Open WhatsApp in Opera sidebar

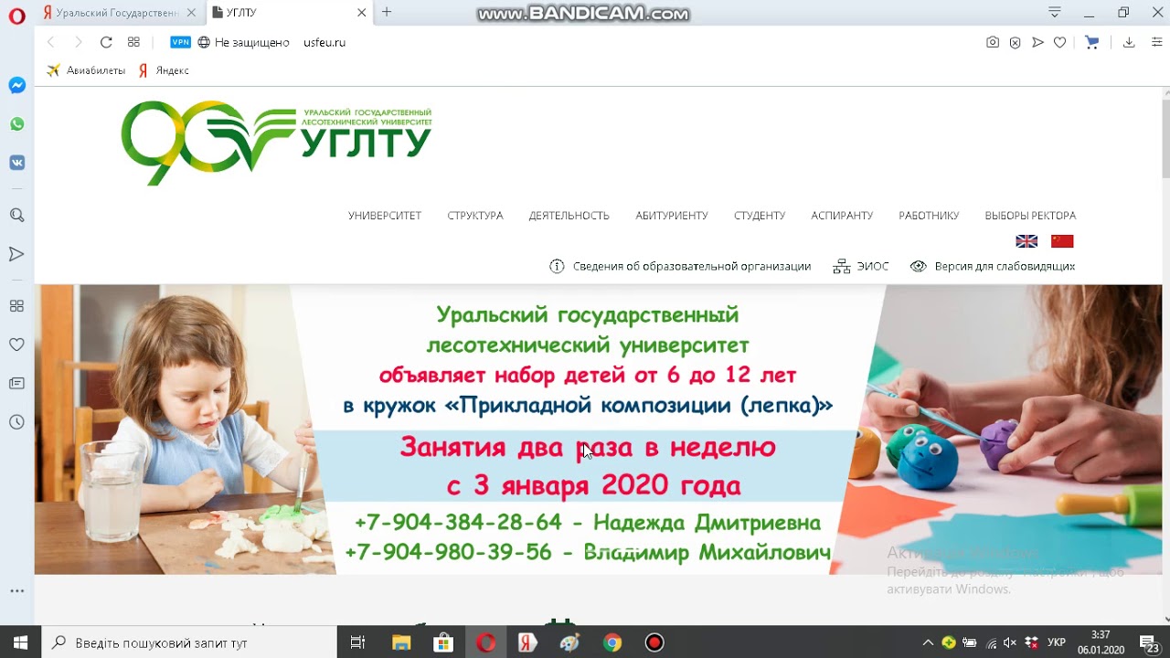(16, 124)
